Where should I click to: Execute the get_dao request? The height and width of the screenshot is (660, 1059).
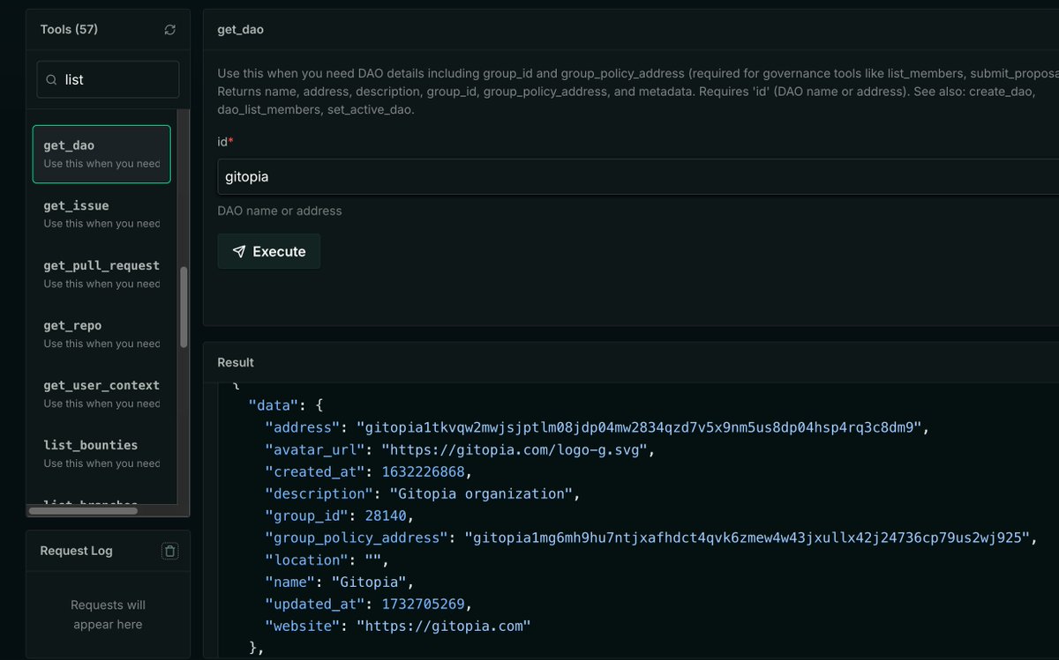pyautogui.click(x=269, y=251)
